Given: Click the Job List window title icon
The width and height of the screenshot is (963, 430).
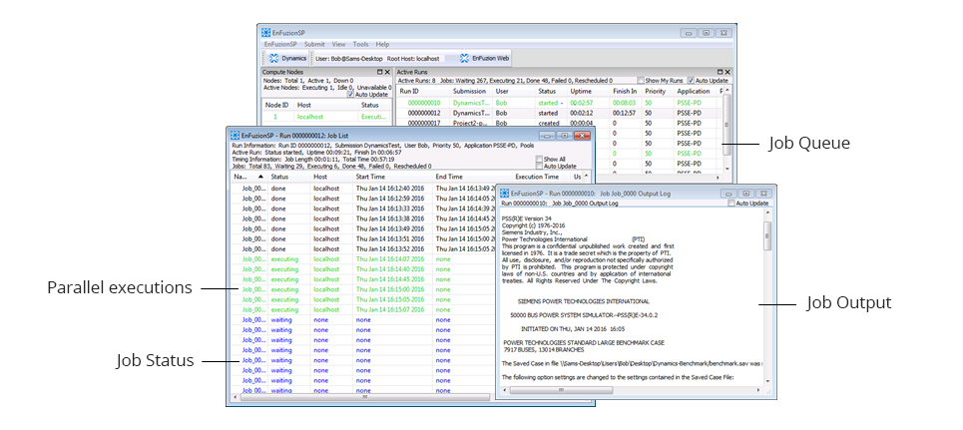Looking at the screenshot, I should (x=235, y=135).
